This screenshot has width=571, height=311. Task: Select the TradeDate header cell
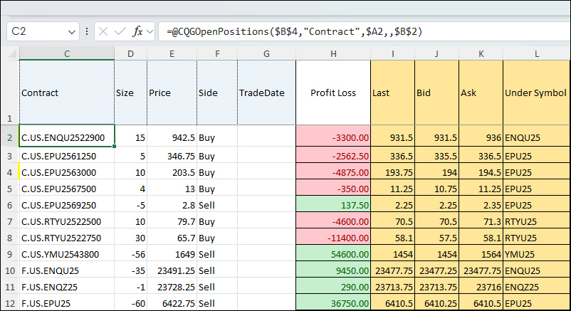click(x=266, y=93)
